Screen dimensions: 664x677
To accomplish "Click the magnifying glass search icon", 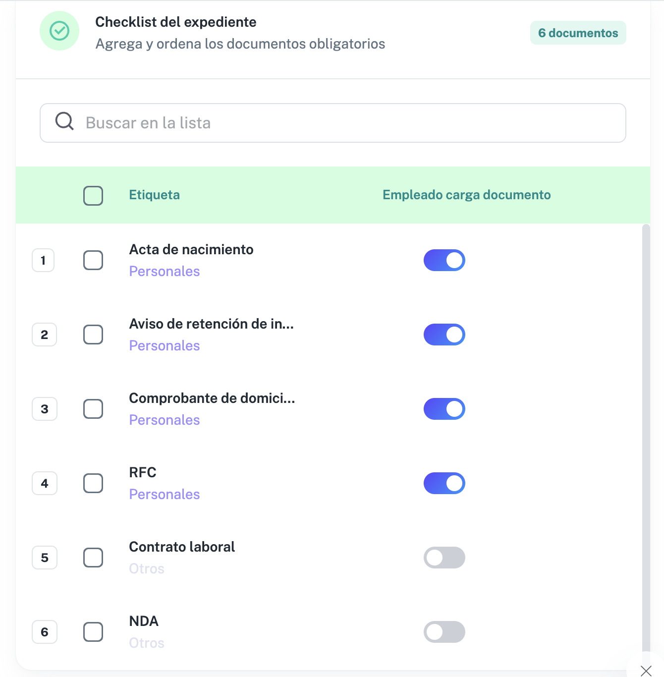I will pyautogui.click(x=64, y=121).
